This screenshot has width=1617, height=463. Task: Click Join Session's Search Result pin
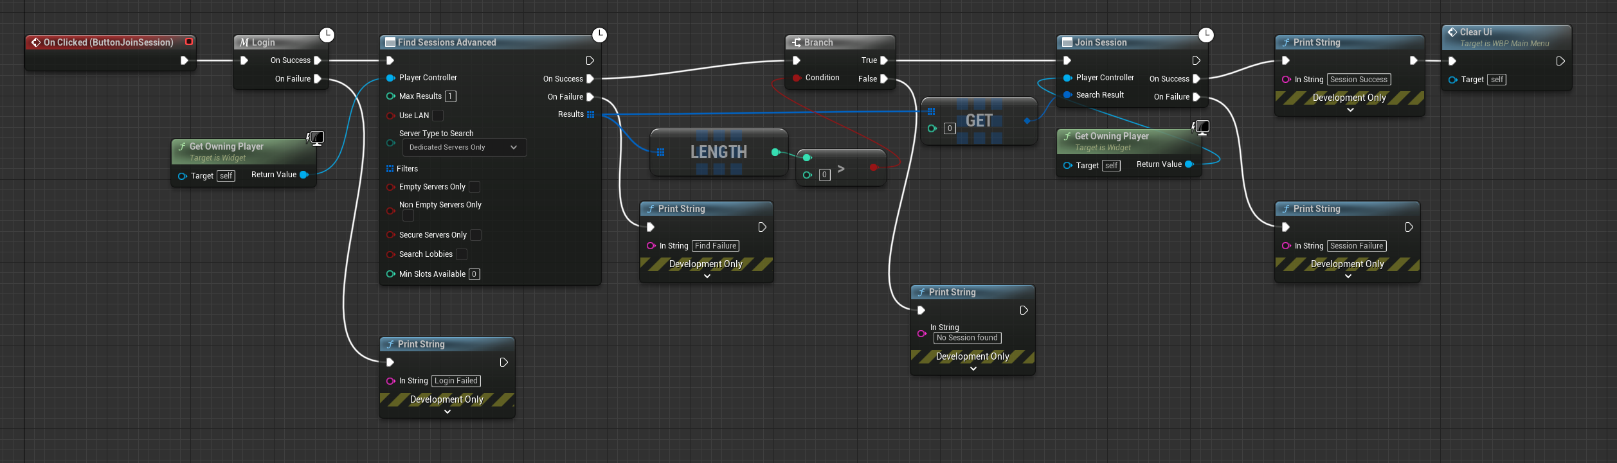1067,95
